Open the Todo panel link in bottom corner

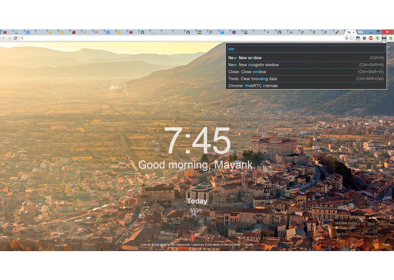(x=386, y=245)
